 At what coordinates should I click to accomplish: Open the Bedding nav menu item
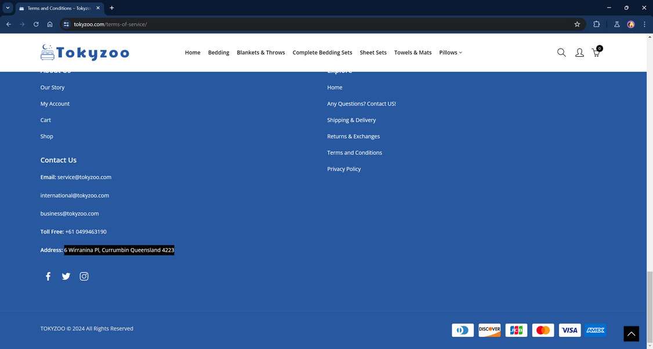click(219, 53)
